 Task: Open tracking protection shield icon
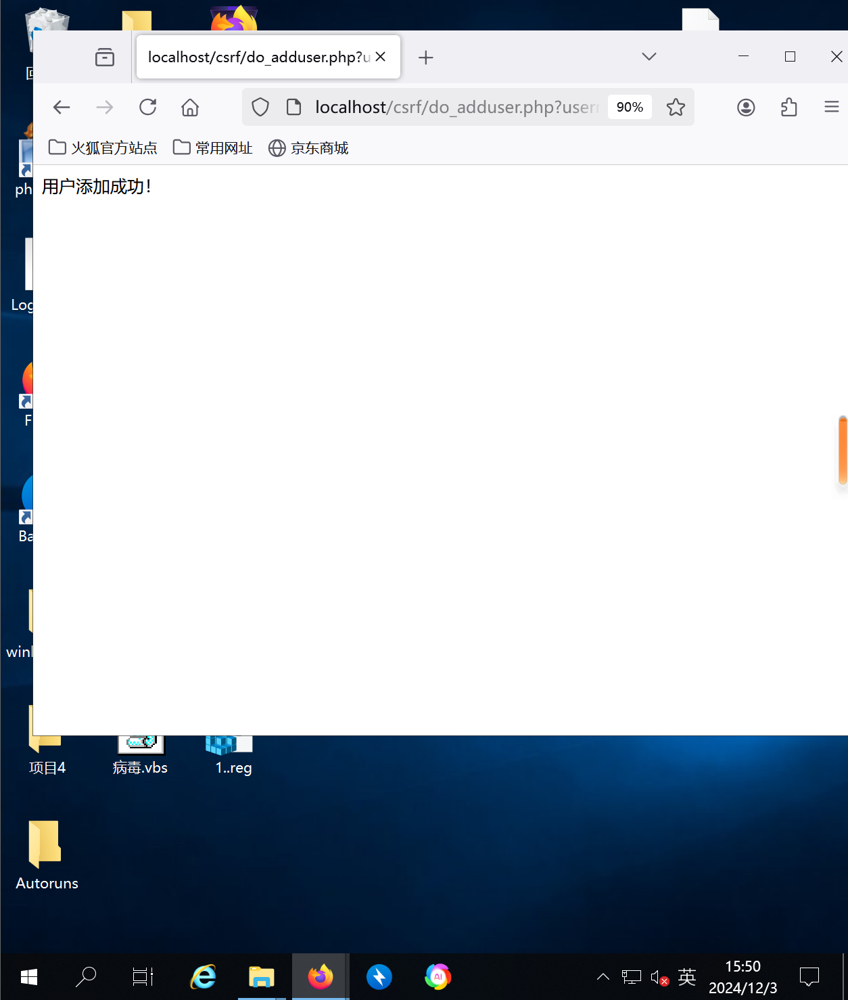coord(260,107)
